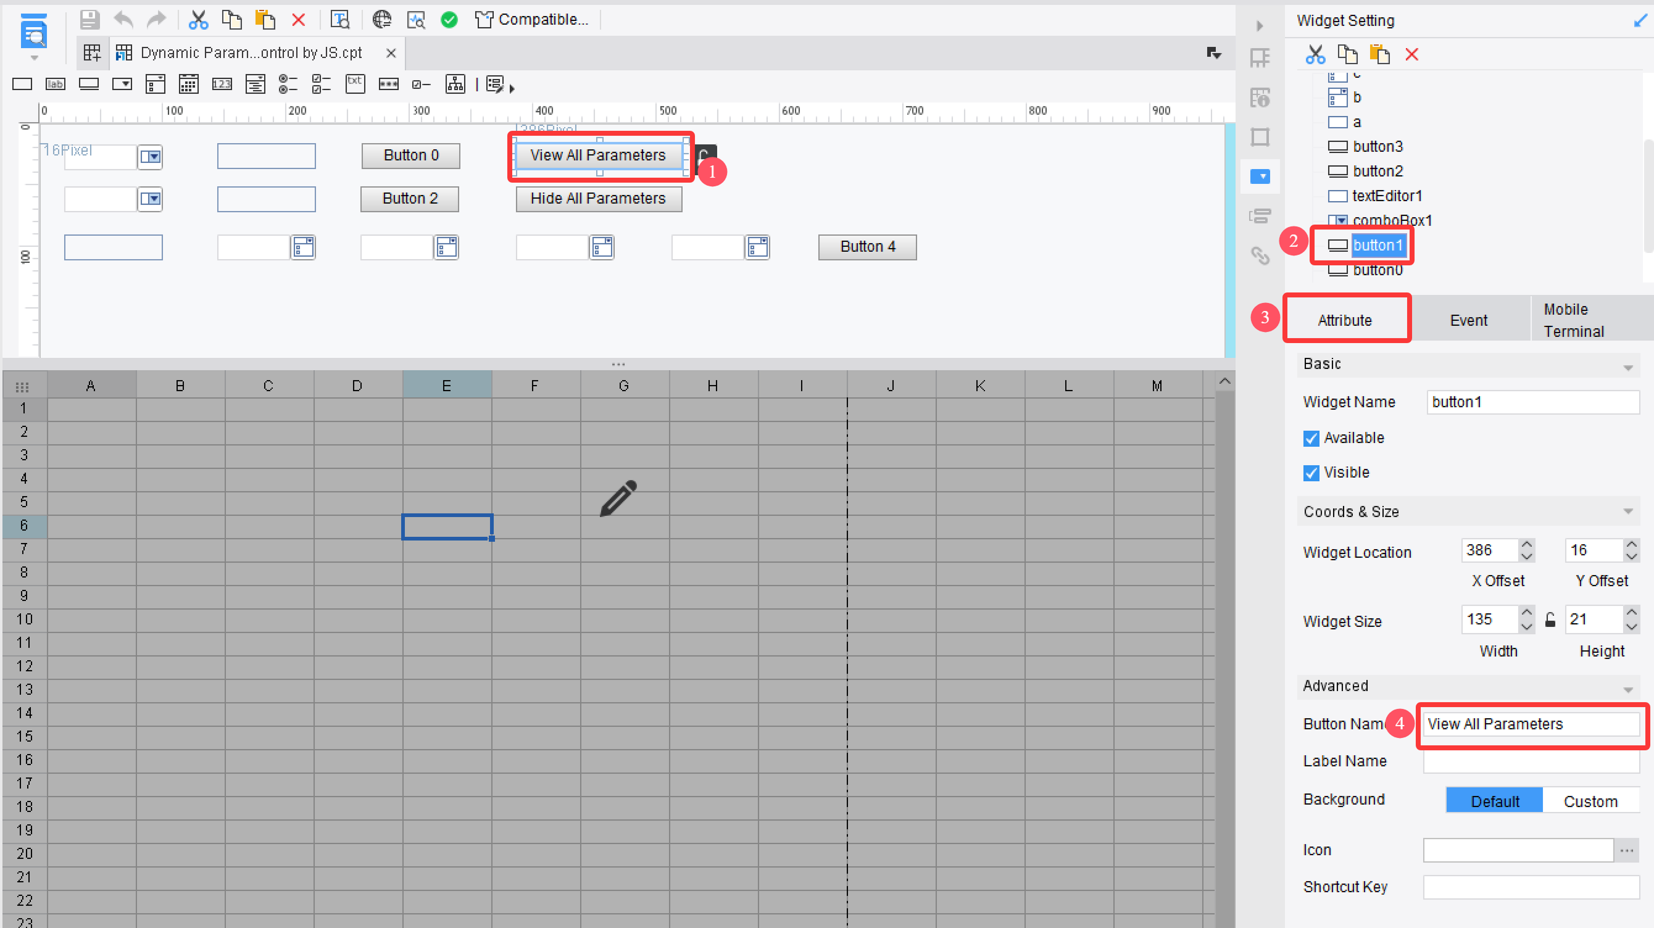
Task: Open the hyperlink chain icon in side strip
Action: point(1260,255)
